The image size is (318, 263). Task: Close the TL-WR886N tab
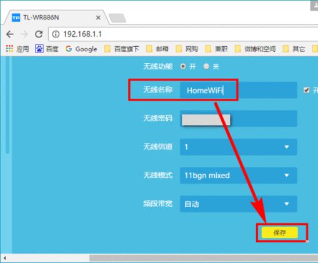pos(98,17)
